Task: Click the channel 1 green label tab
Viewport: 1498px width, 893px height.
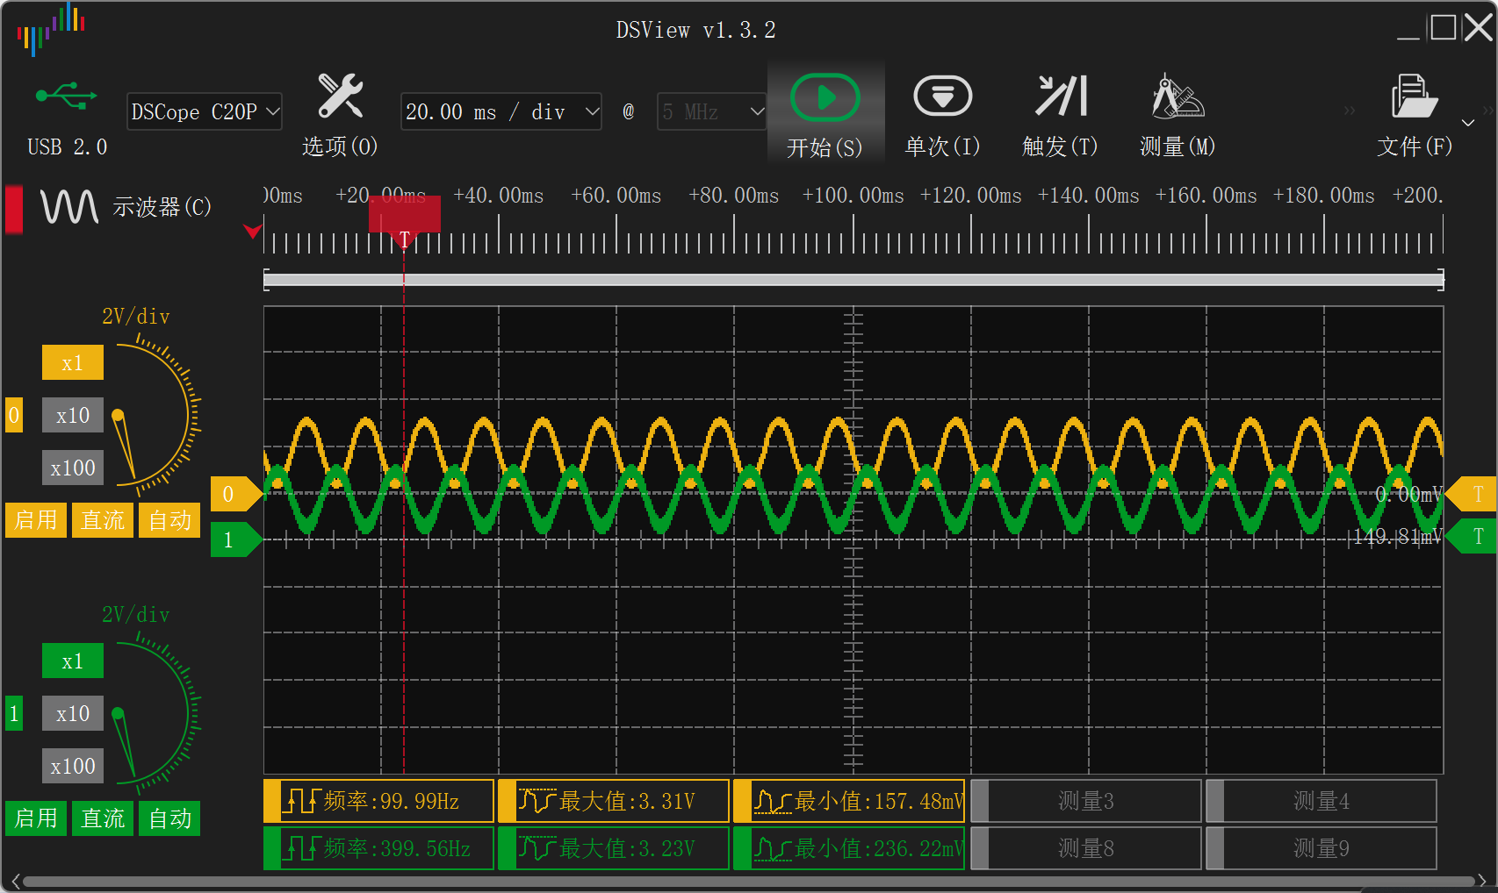Action: click(x=14, y=713)
